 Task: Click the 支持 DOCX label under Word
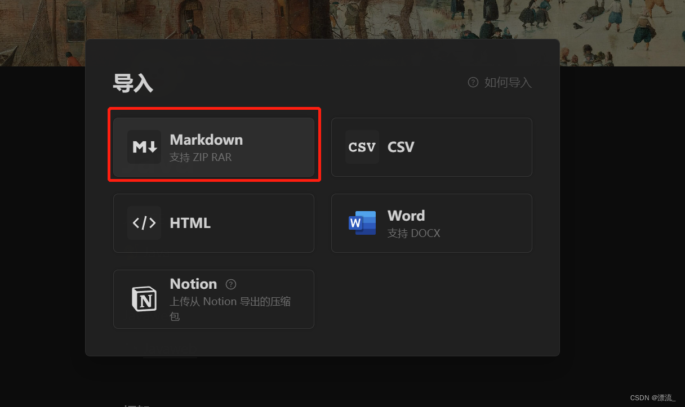click(x=414, y=232)
